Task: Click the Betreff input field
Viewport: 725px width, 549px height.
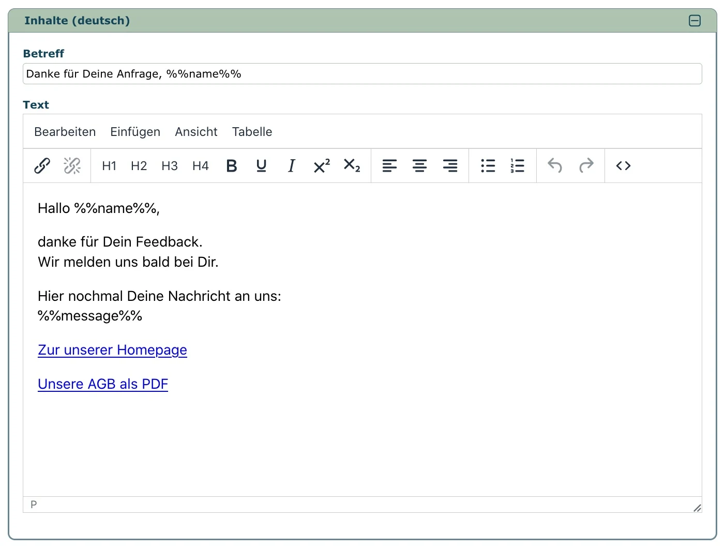Action: pyautogui.click(x=362, y=74)
